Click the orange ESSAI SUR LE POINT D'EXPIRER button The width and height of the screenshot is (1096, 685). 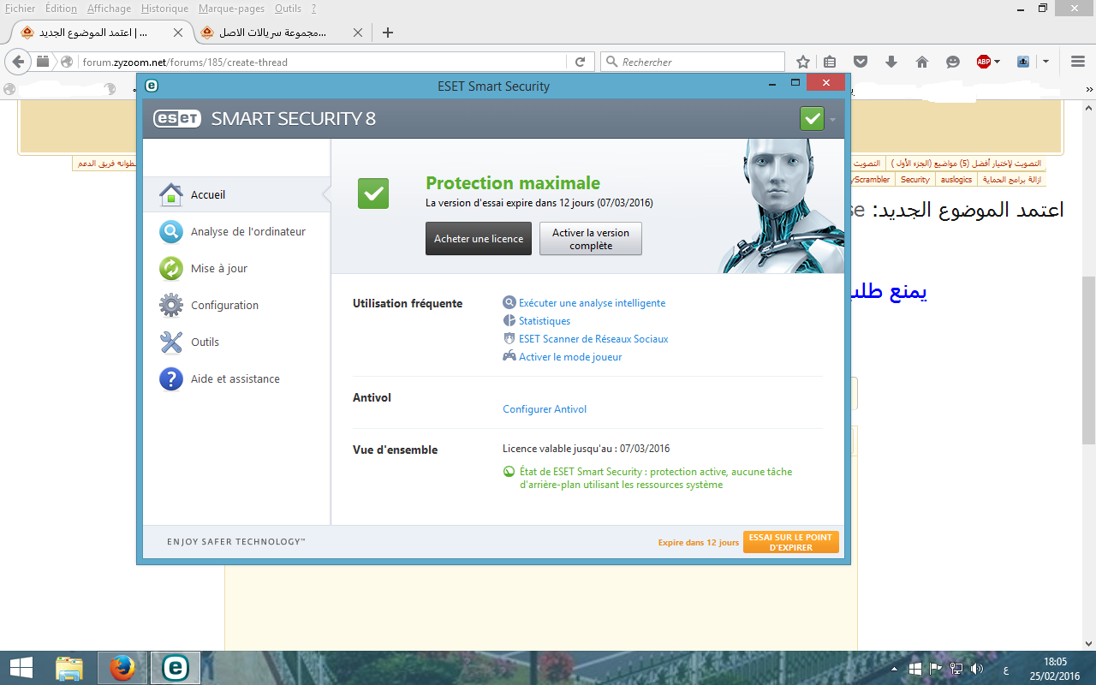(x=790, y=542)
